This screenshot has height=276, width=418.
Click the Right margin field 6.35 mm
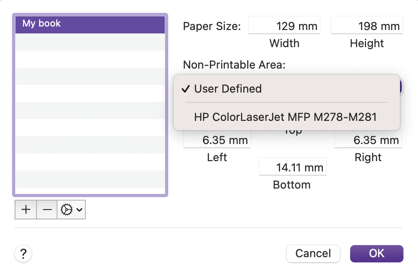[x=368, y=139]
